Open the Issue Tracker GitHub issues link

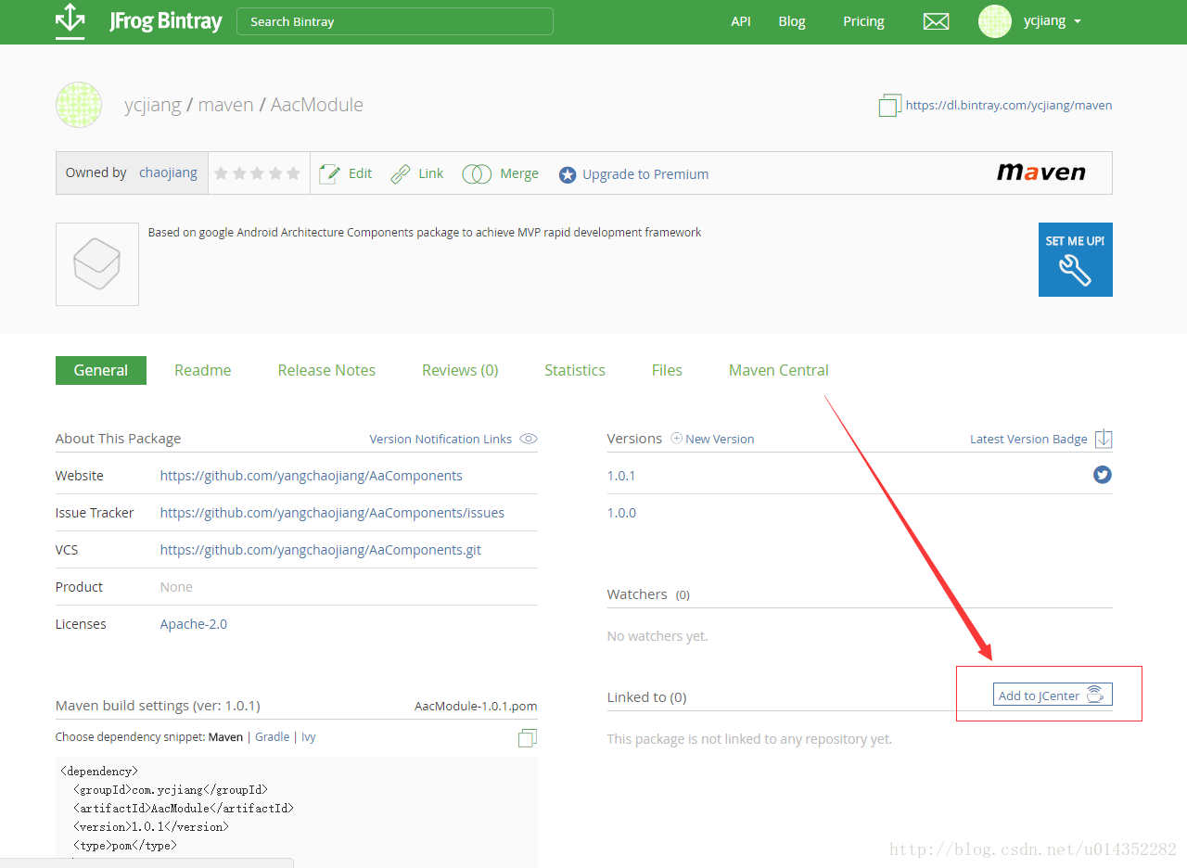(x=332, y=513)
